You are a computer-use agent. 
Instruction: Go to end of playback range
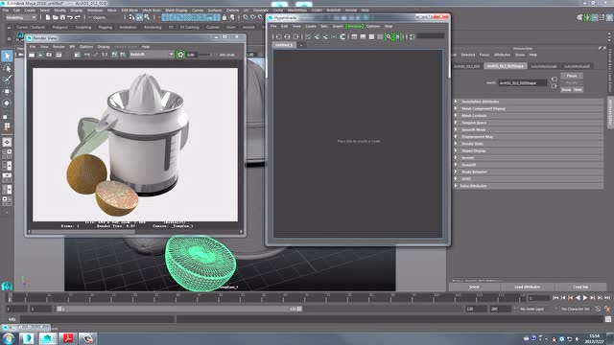tap(607, 298)
